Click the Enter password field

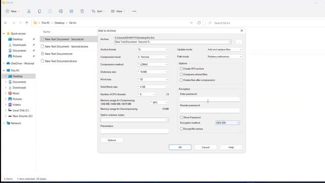pos(210,100)
